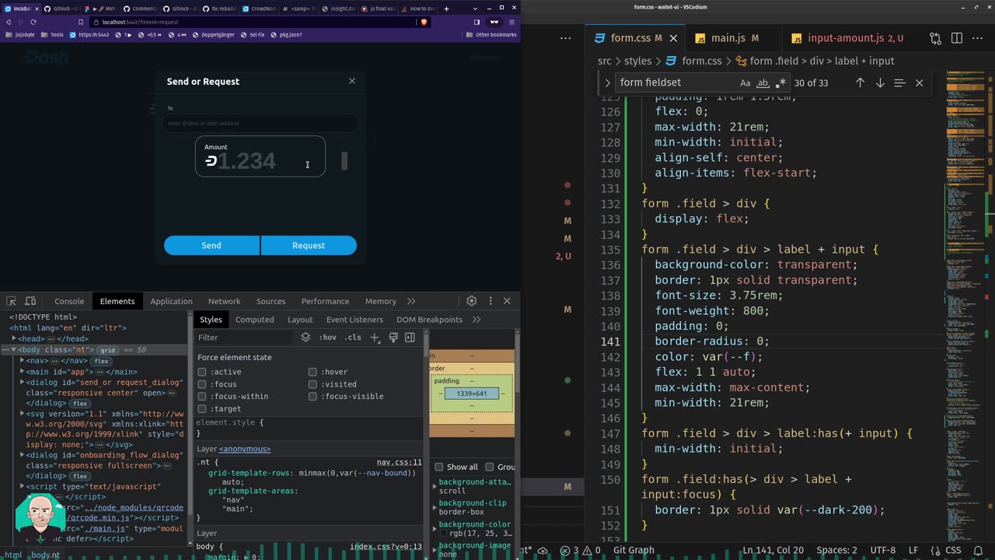Toggle Find in Selection icon
The image size is (995, 560).
tap(899, 82)
